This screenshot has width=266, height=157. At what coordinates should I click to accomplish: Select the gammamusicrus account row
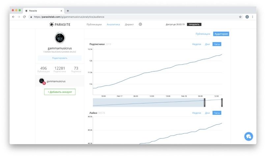(x=60, y=81)
